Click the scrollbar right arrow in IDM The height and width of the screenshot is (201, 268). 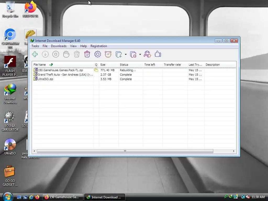pos(234,151)
